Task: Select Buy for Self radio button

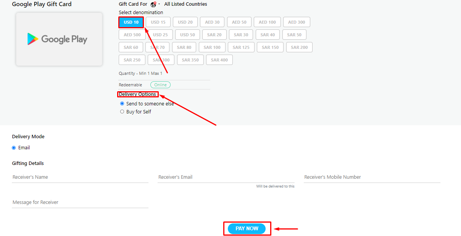Action: pyautogui.click(x=122, y=112)
